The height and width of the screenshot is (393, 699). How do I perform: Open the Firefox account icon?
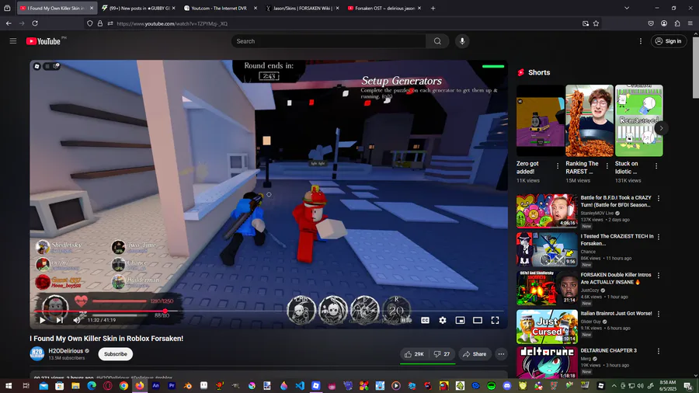(664, 23)
